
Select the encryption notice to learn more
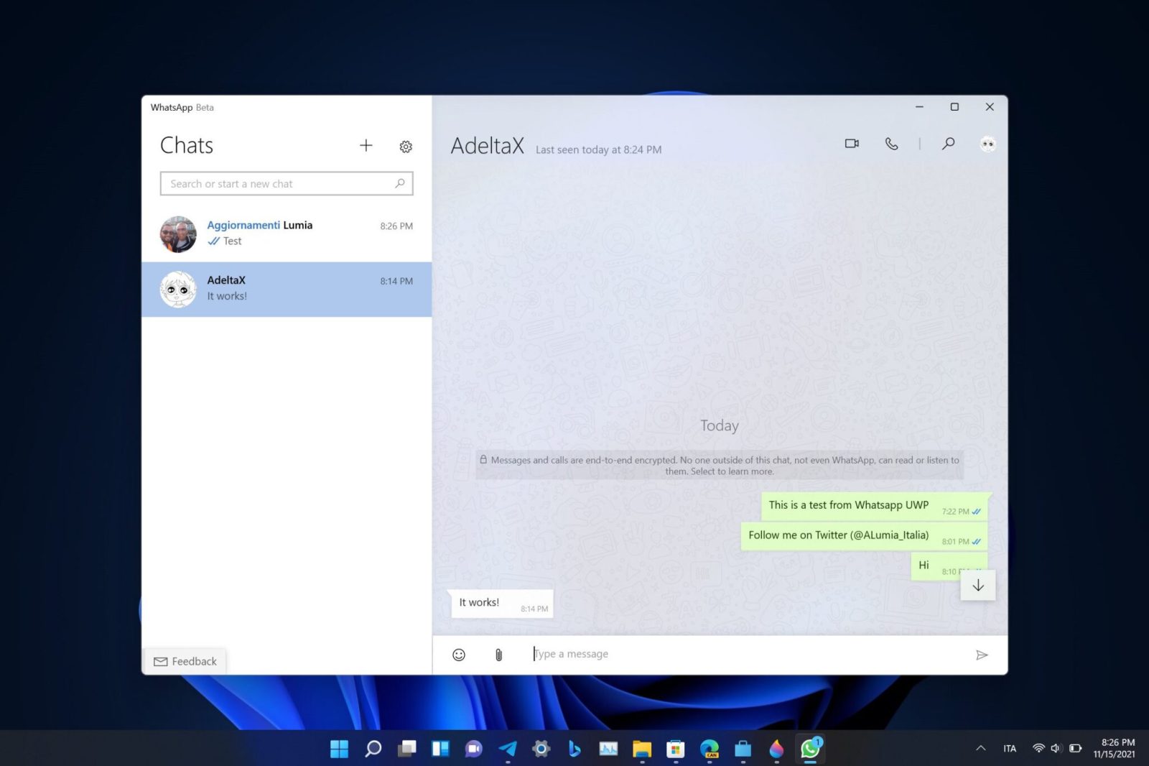(x=719, y=466)
